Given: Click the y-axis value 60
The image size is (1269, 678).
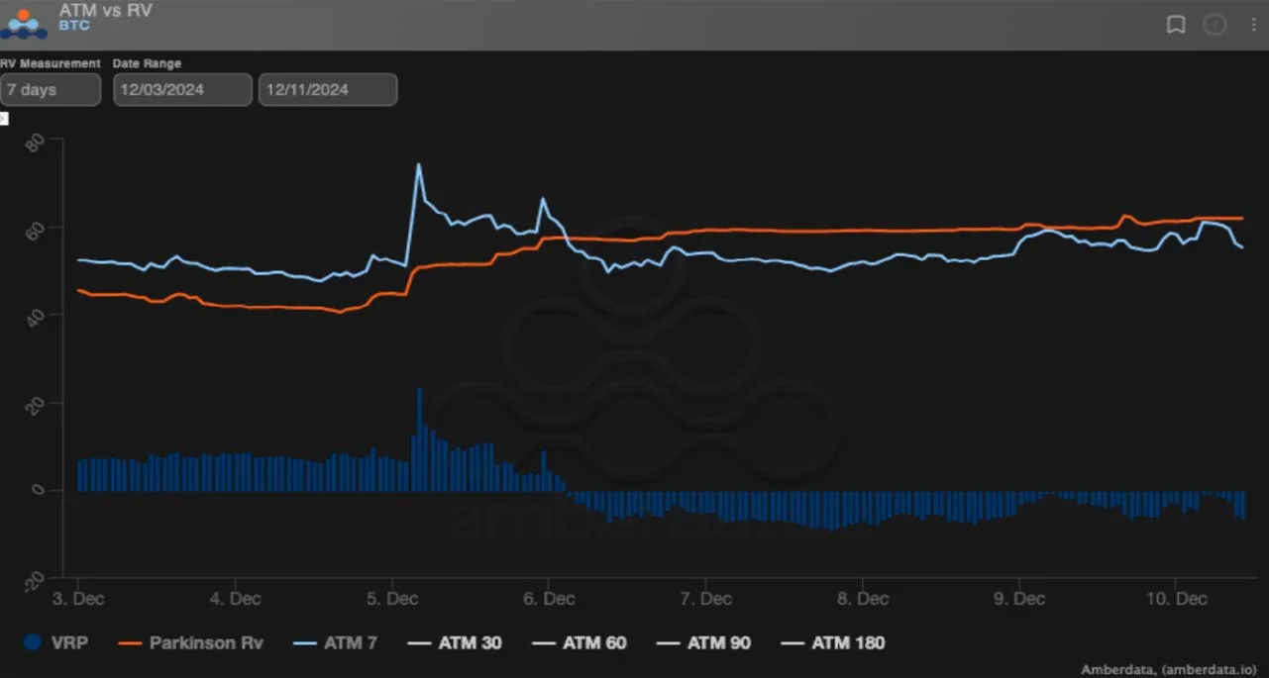Looking at the screenshot, I should pyautogui.click(x=34, y=229).
